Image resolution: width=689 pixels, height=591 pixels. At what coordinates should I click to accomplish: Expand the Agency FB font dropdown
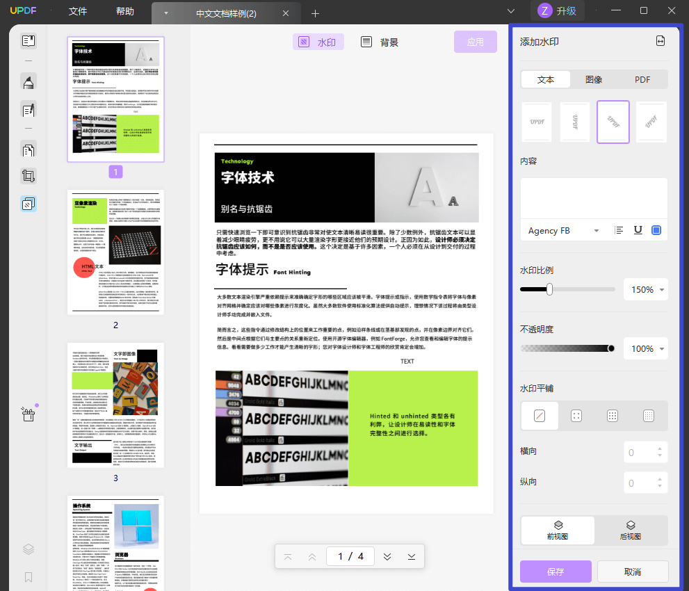click(x=563, y=231)
